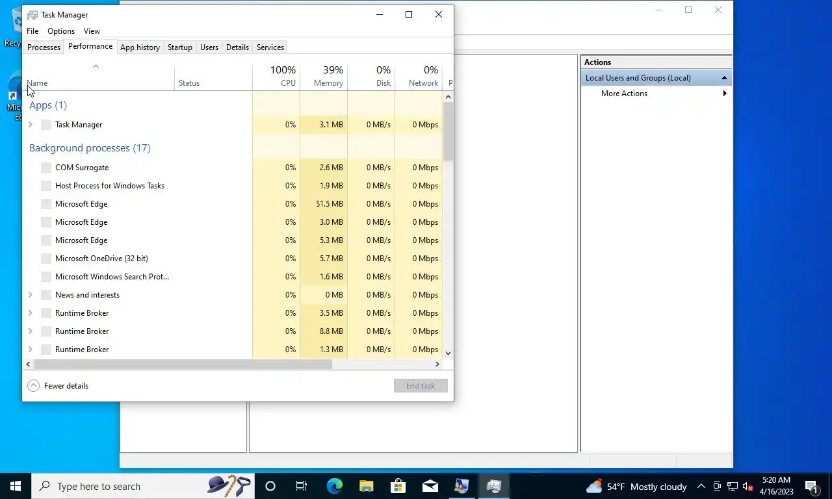832x499 pixels.
Task: Sort processes by the Network column
Action: tap(419, 76)
